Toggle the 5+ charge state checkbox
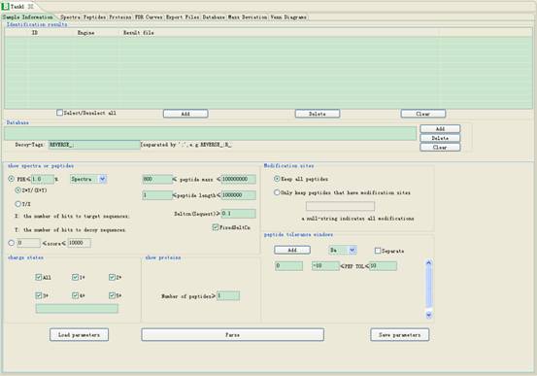The image size is (537, 376). click(112, 295)
